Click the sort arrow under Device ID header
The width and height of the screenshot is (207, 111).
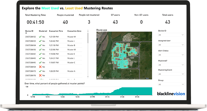point(26,33)
